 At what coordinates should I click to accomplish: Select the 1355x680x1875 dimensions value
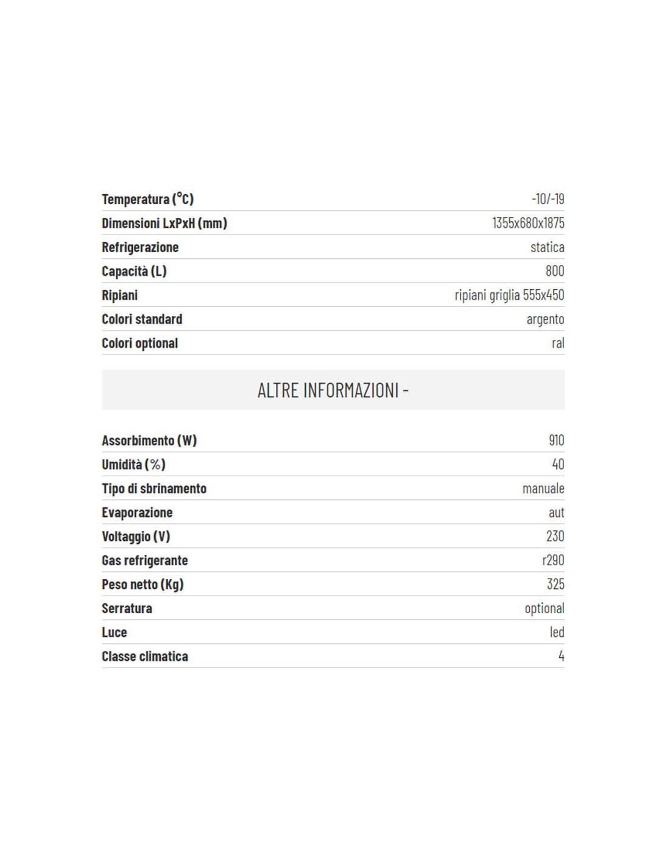click(528, 223)
